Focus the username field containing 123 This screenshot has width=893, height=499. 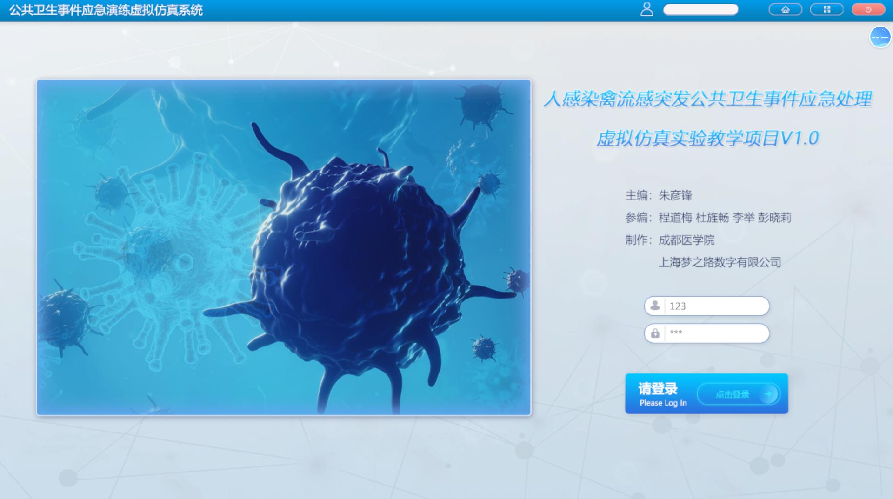(x=706, y=306)
